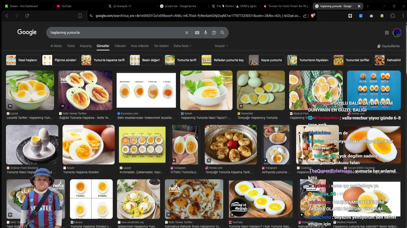407x228 pixels.
Task: Search by image with the Lens icon
Action: [x=214, y=33]
